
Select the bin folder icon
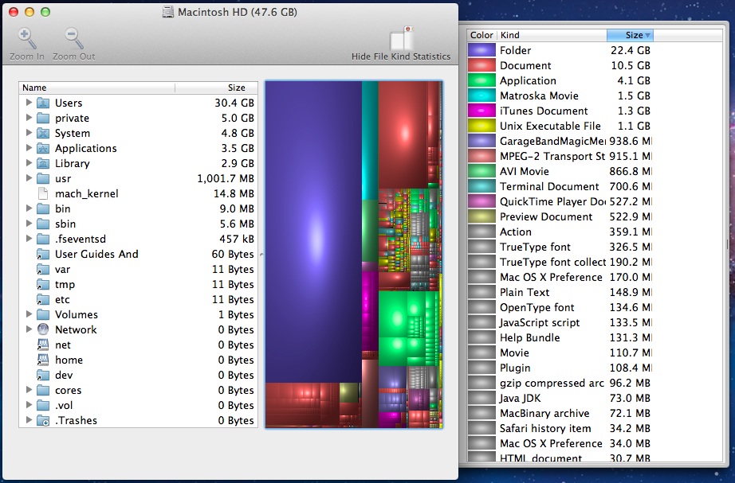click(43, 208)
